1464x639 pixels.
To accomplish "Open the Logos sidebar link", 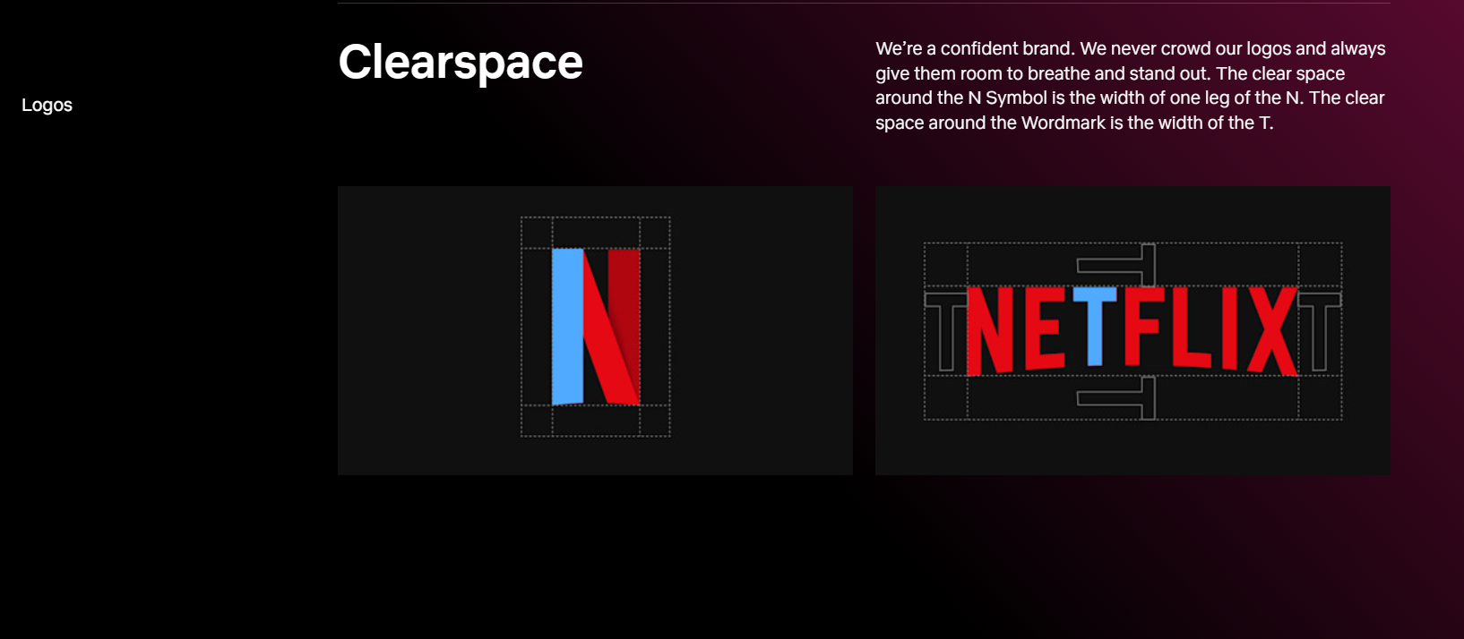I will click(47, 105).
